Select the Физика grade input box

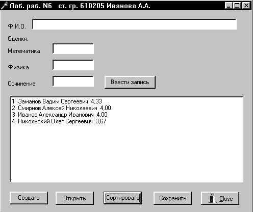[x=73, y=65]
